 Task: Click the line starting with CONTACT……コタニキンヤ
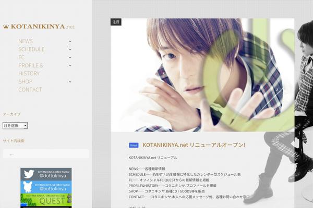[189, 197]
